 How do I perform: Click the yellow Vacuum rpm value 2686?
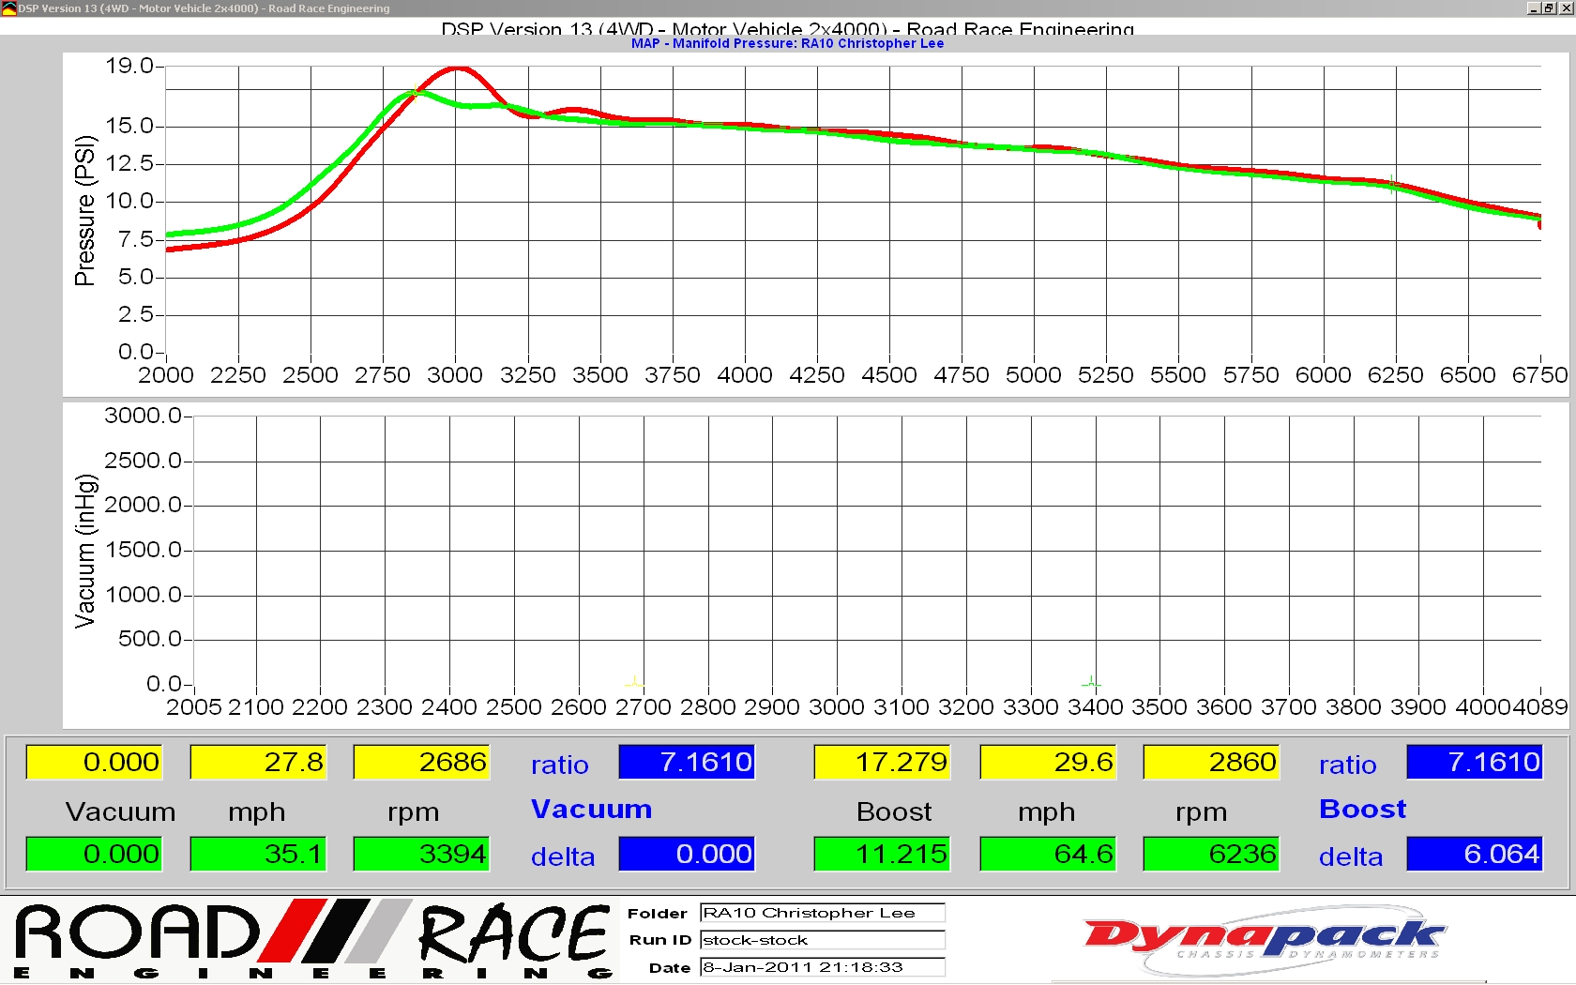(x=421, y=762)
